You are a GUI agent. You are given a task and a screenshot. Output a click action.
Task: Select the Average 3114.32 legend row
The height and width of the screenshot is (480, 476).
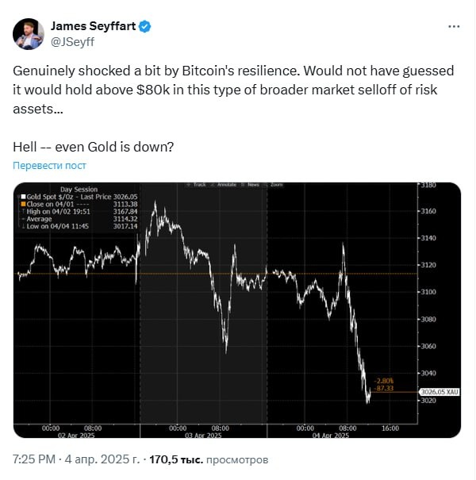tap(79, 219)
